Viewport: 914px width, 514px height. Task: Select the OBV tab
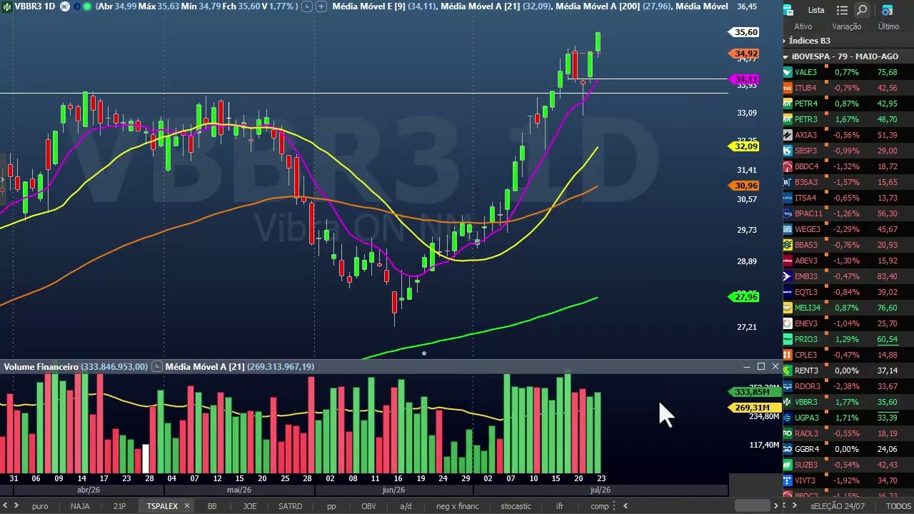pyautogui.click(x=368, y=506)
